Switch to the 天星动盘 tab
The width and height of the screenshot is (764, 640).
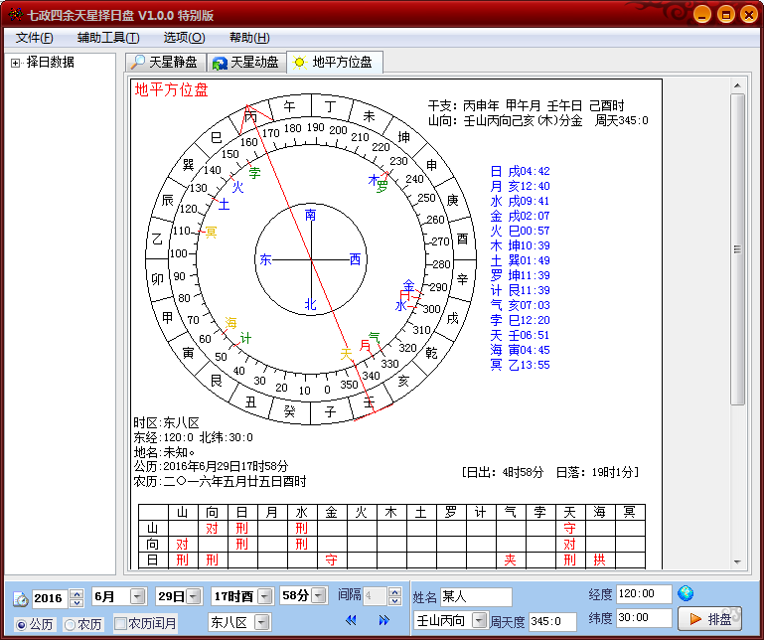point(246,63)
